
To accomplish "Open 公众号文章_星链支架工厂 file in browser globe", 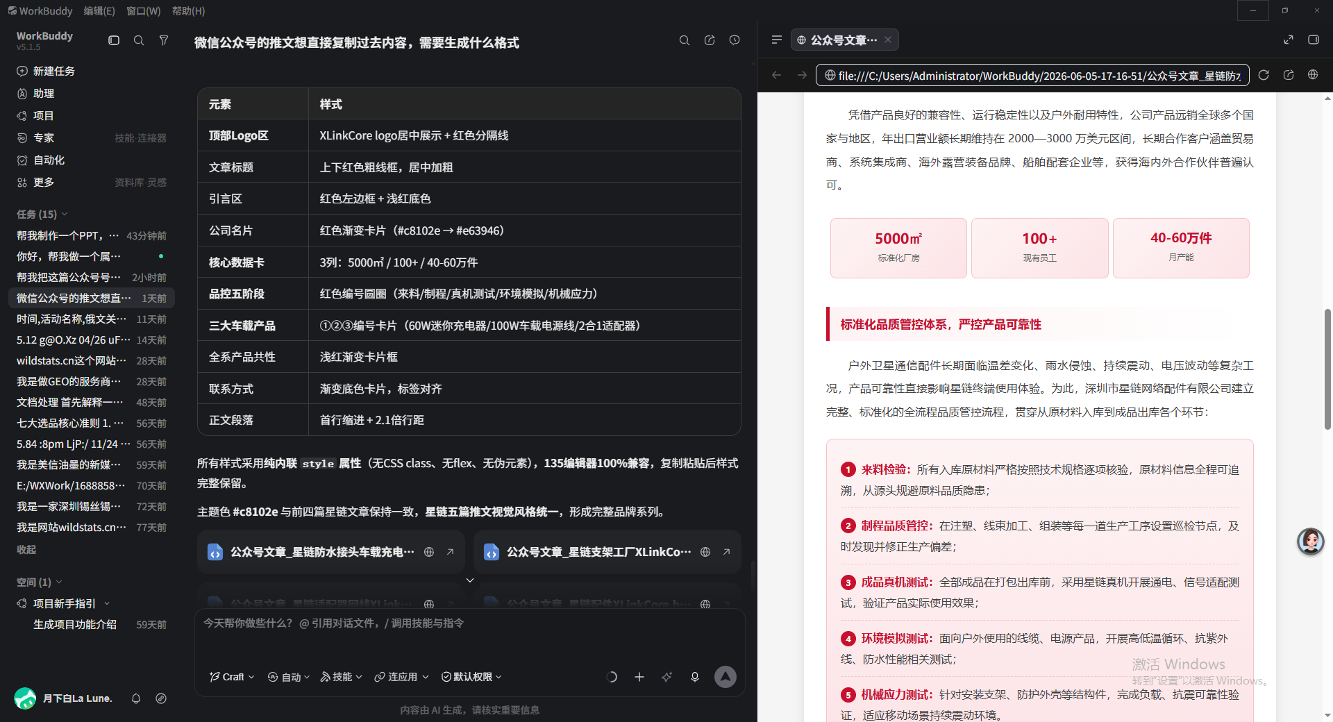I will pyautogui.click(x=705, y=552).
